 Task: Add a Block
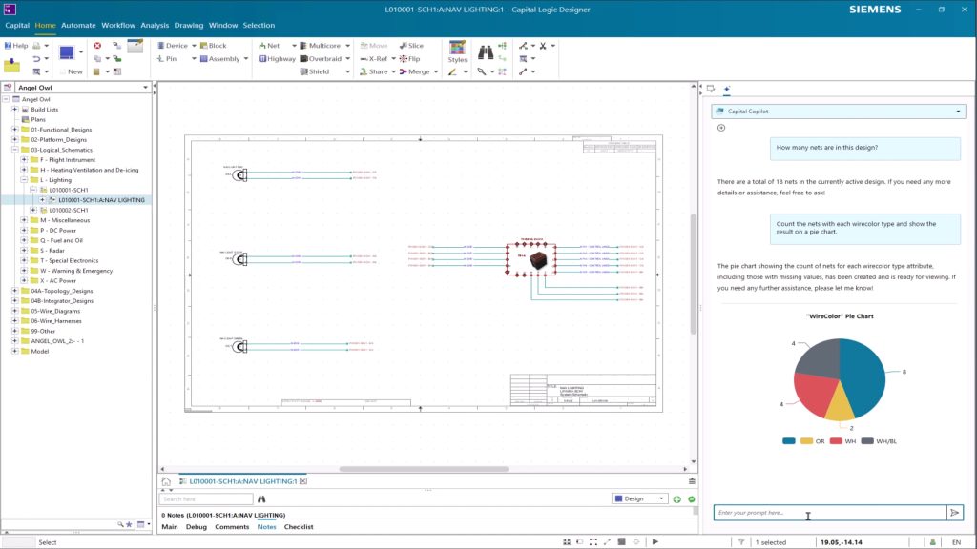213,46
